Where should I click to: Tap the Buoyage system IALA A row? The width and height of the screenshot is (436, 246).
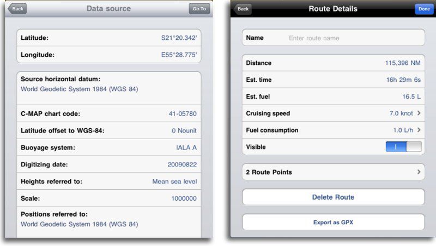pos(108,147)
